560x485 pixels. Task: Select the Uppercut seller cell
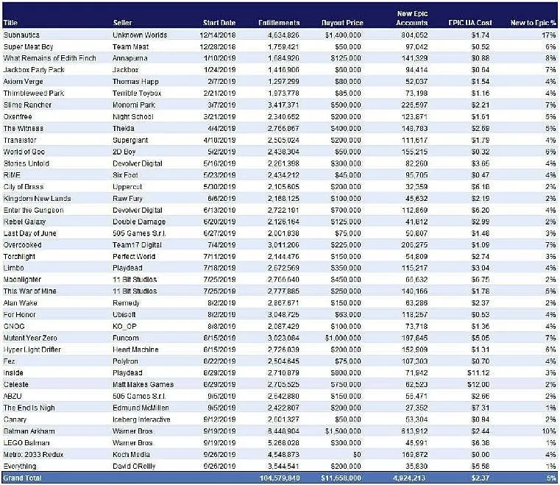click(x=127, y=187)
